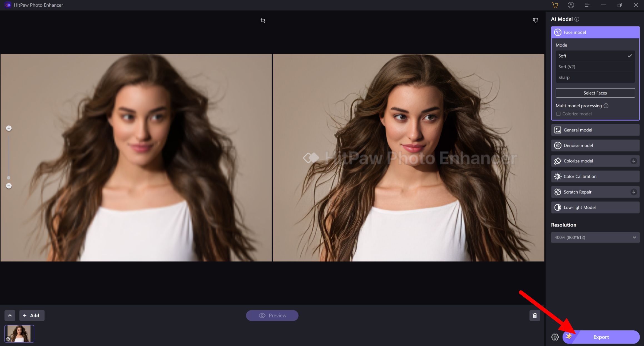This screenshot has width=644, height=346.
Task: Open the shopping cart icon
Action: tap(555, 5)
